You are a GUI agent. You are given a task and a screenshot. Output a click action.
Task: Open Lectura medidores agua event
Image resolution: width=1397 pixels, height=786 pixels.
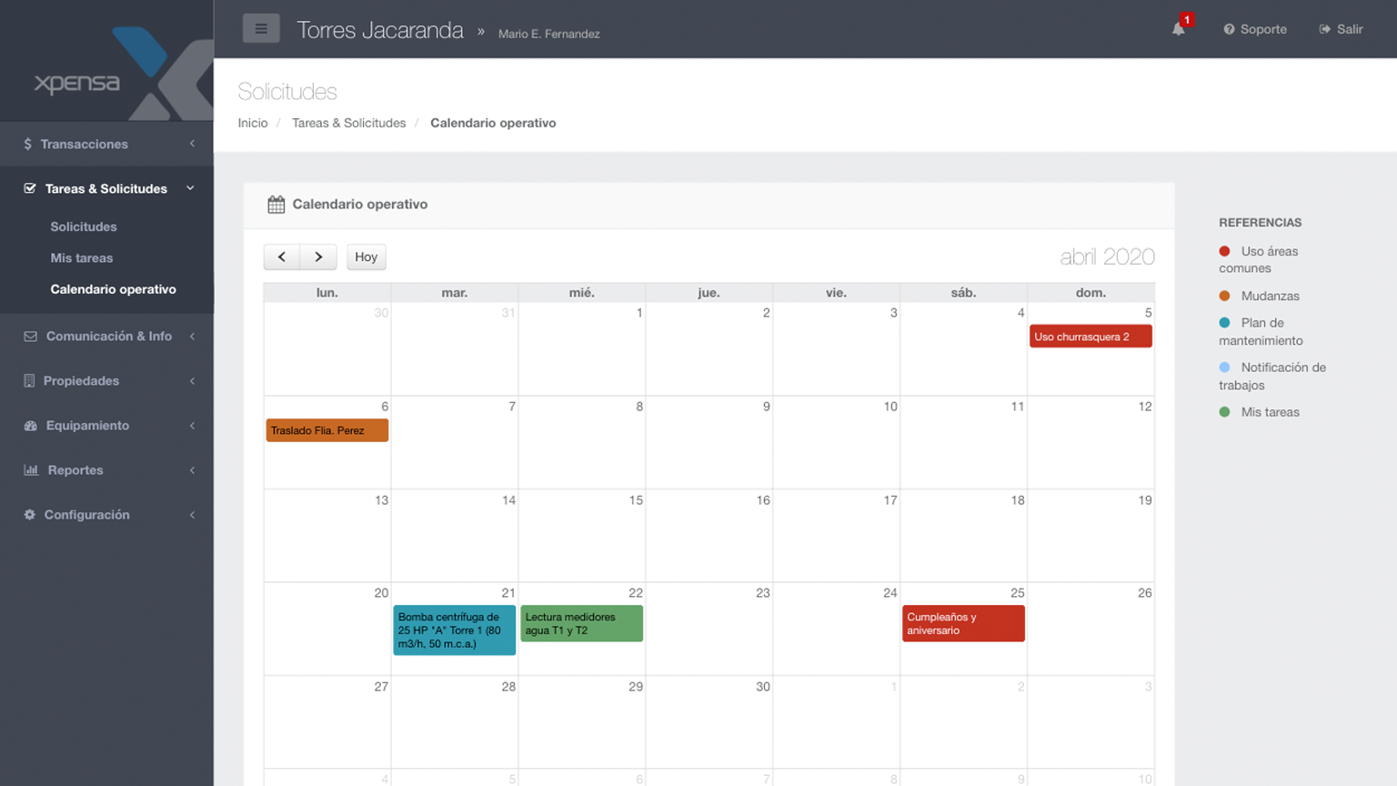(581, 623)
